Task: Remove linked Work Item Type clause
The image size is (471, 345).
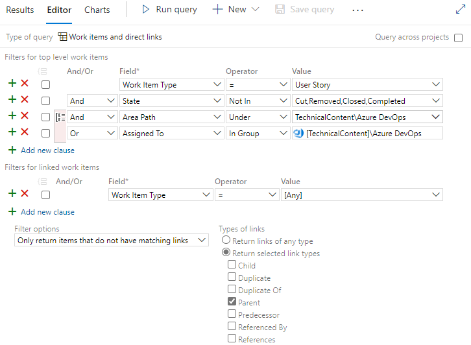Action: coord(25,193)
